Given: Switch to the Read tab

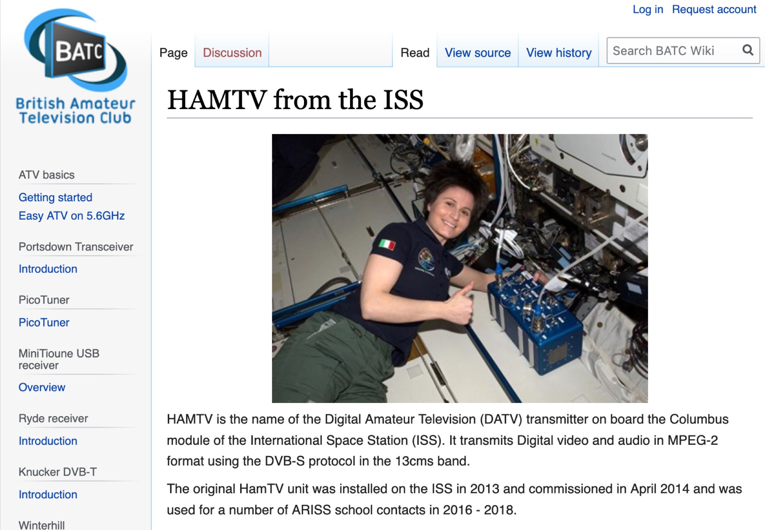Looking at the screenshot, I should (x=415, y=53).
